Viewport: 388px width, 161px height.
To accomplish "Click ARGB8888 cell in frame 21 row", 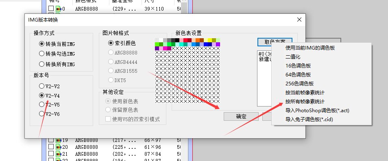I will pos(86,154).
